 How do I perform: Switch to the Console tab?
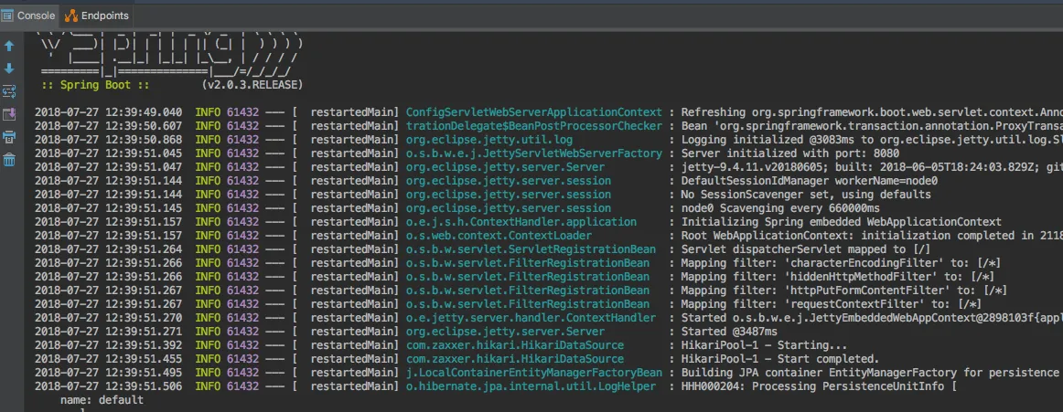[28, 15]
